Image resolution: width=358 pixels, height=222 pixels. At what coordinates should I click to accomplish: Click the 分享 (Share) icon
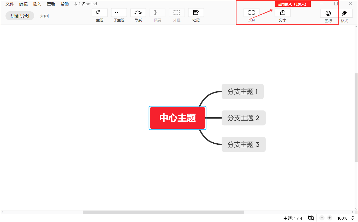282,12
